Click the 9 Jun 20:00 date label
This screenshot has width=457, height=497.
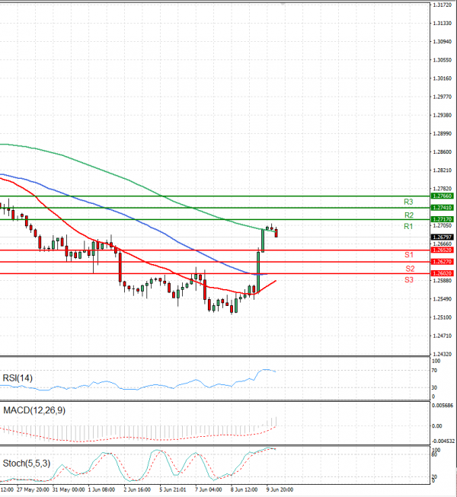tap(280, 489)
